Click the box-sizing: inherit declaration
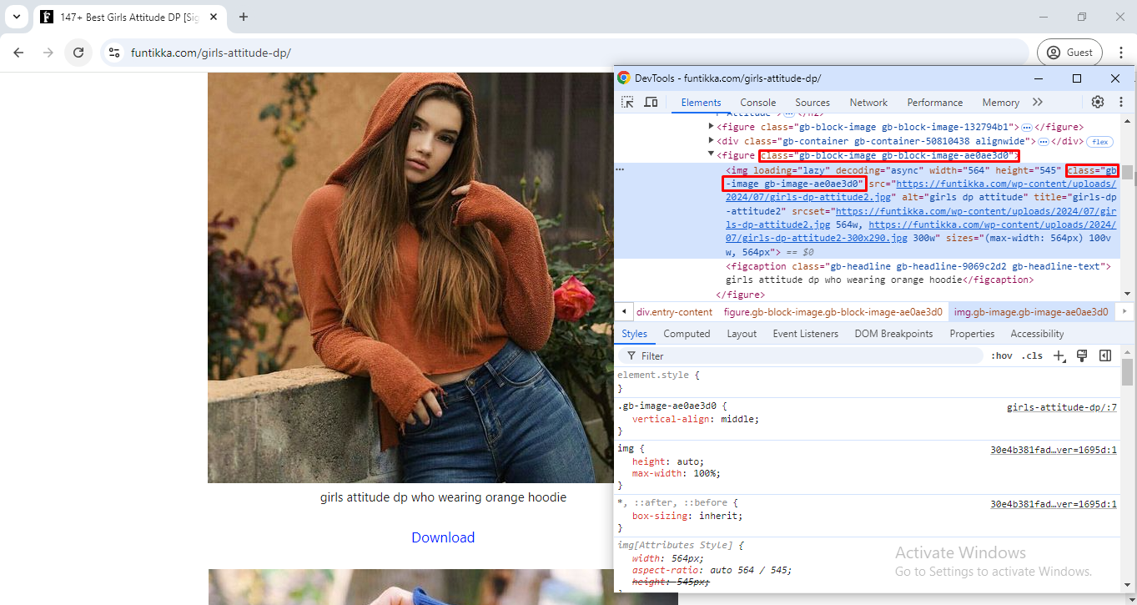The image size is (1137, 605). pos(687,516)
